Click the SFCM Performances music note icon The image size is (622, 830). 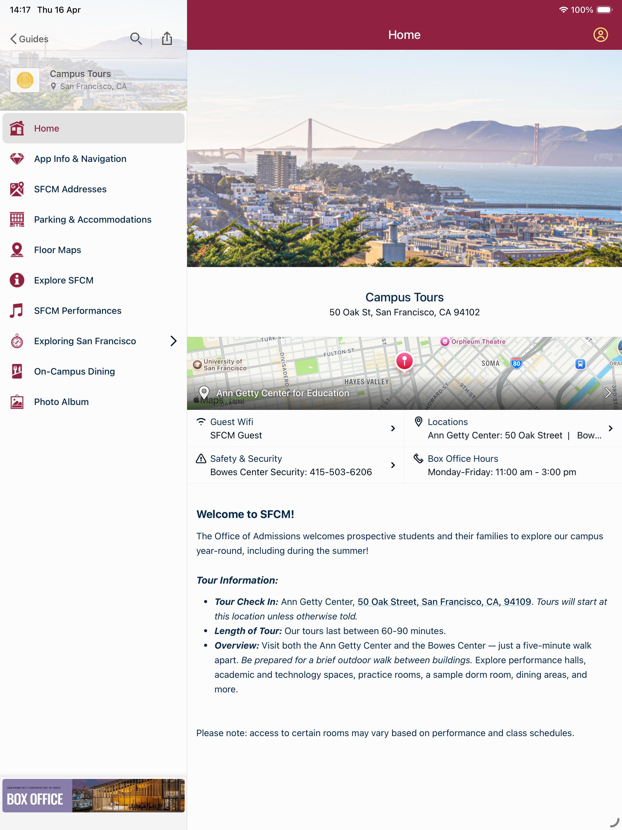[17, 311]
